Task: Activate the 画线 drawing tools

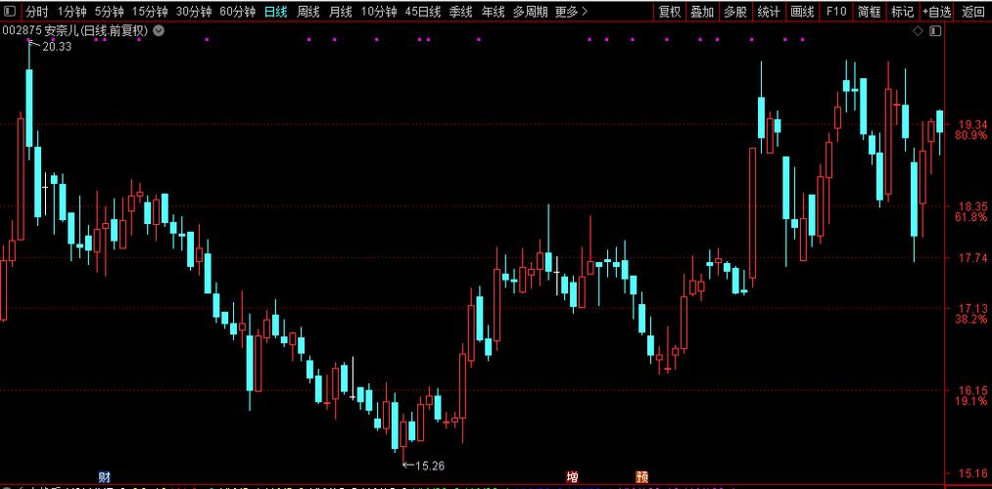Action: (802, 12)
